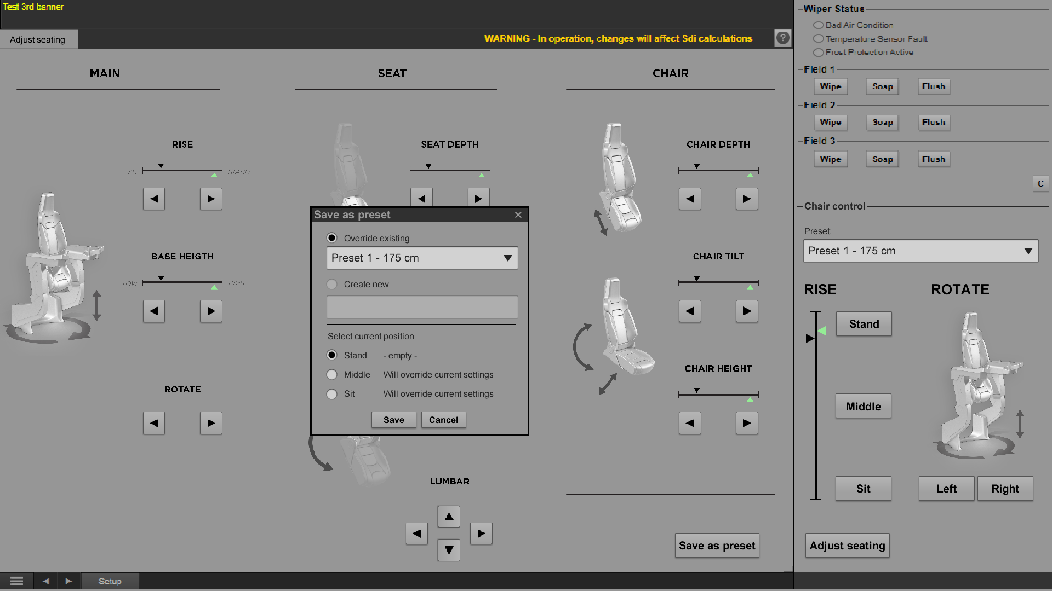
Task: Rotate chair with Right button
Action: click(1005, 489)
